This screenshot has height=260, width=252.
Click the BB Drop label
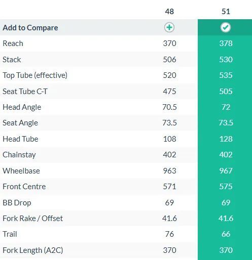pyautogui.click(x=17, y=203)
